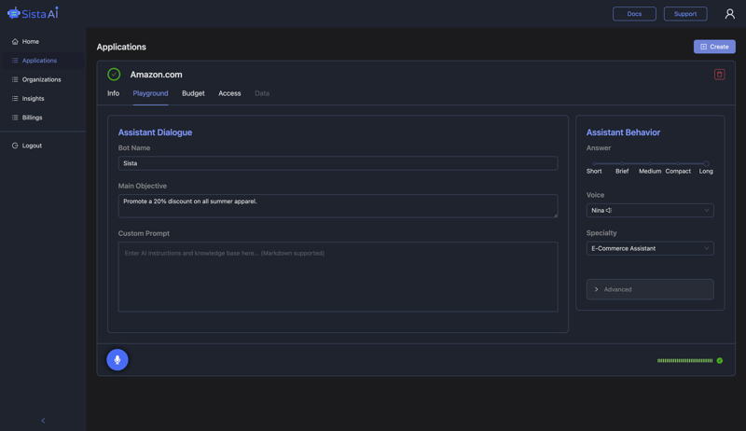Viewport: 746px width, 431px height.
Task: Open the Budget tab
Action: [x=193, y=93]
